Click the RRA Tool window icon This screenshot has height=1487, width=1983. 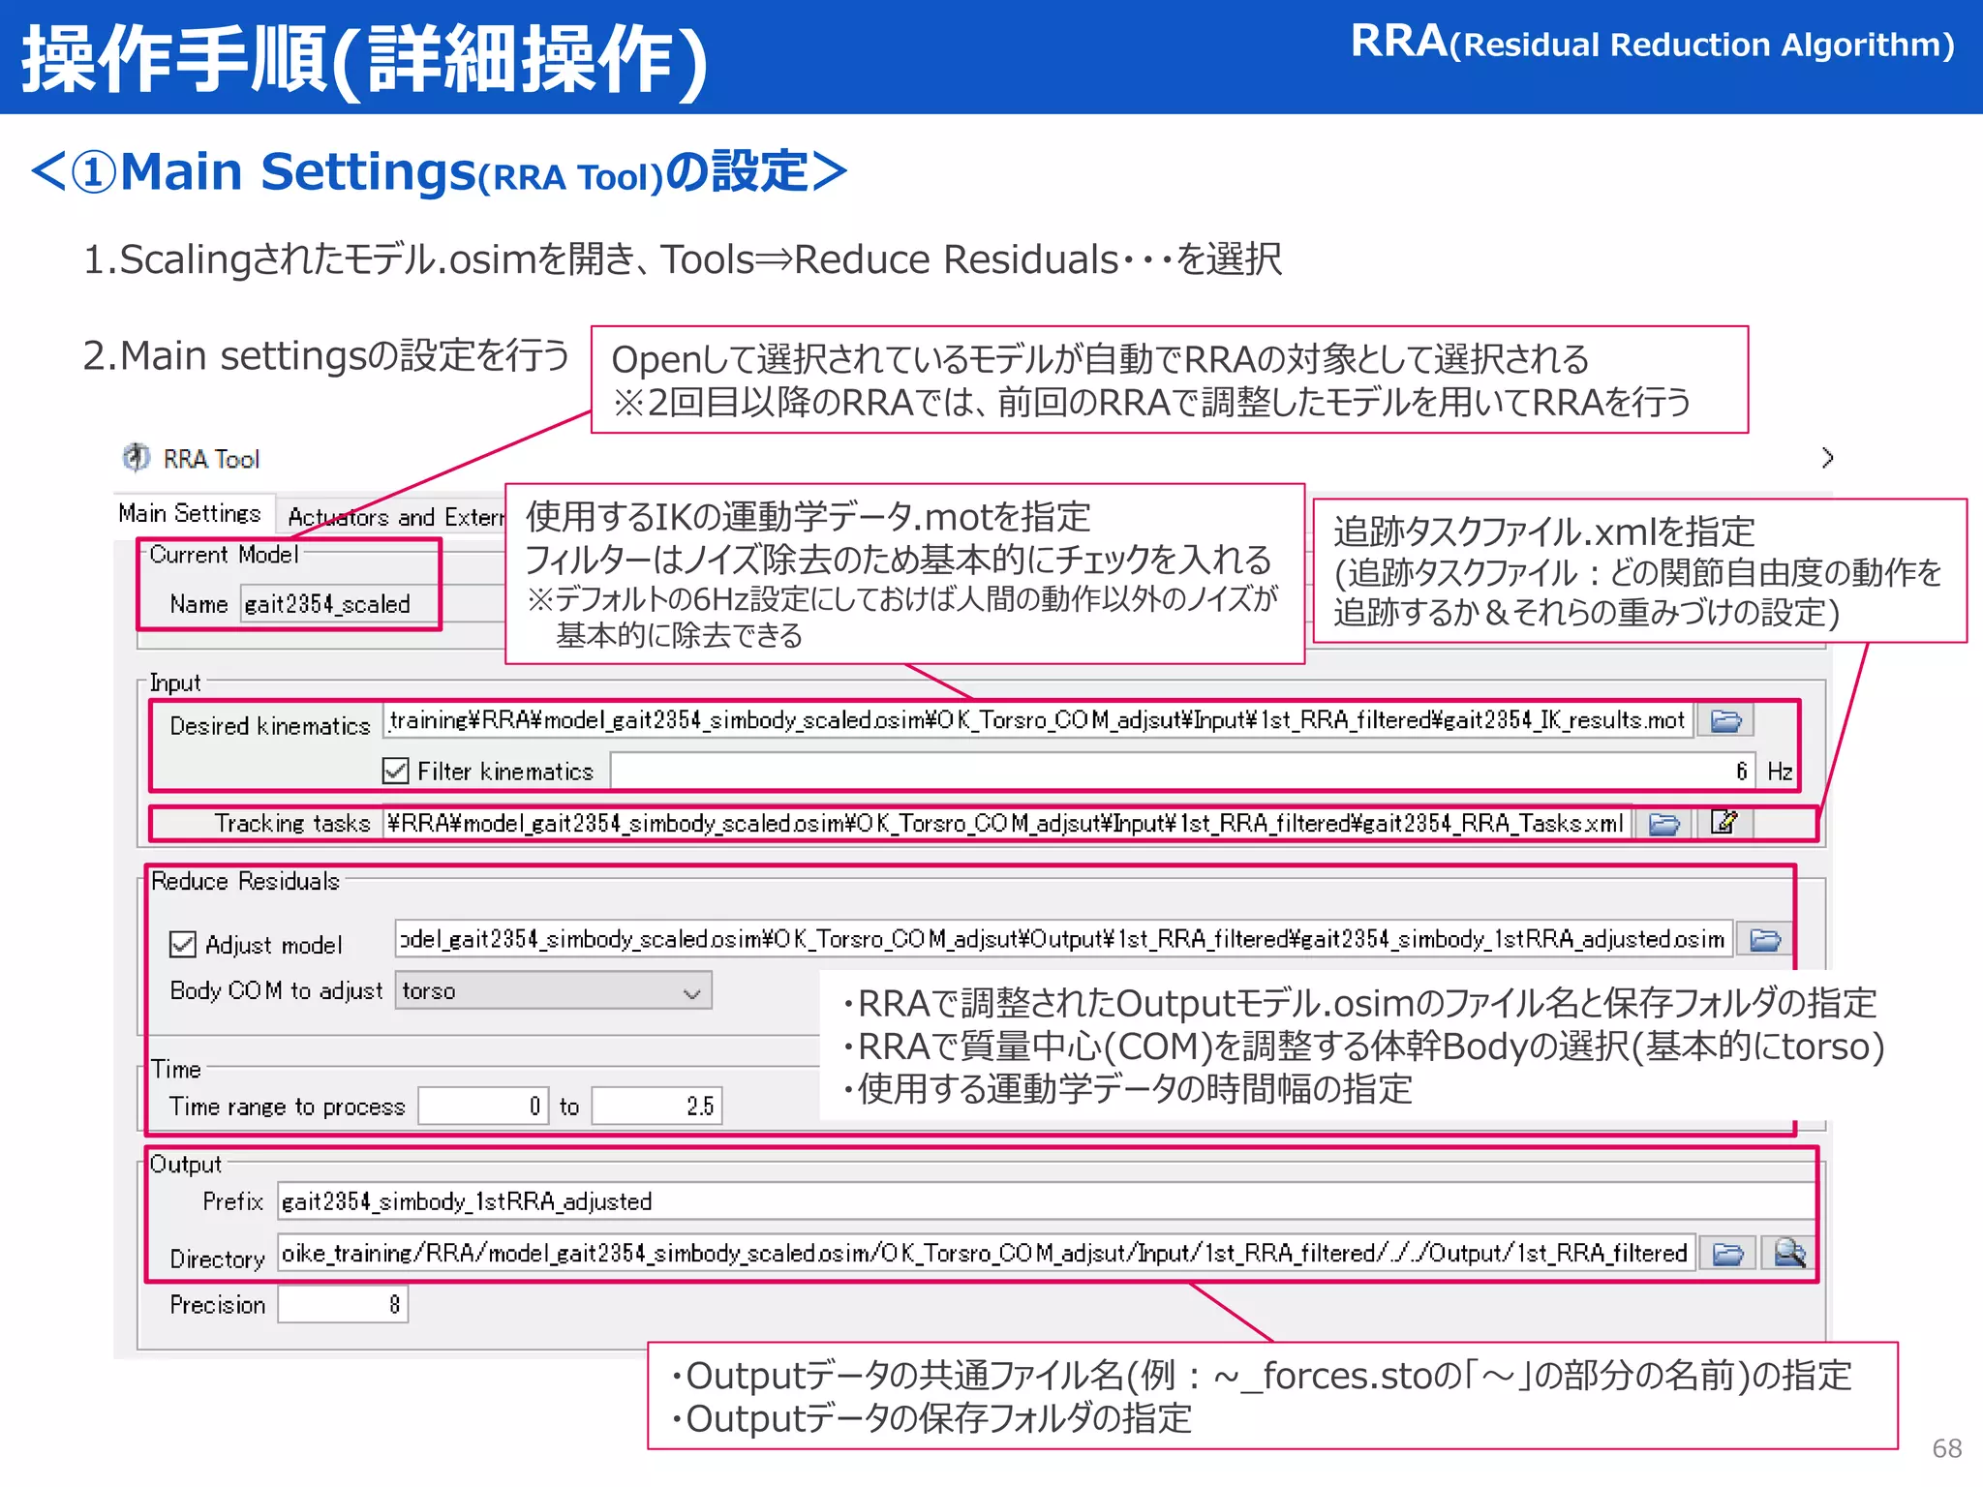click(x=137, y=457)
